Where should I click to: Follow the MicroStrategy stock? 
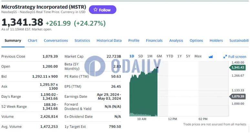click(102, 10)
